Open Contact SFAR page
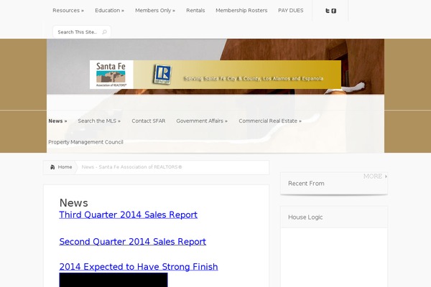Image resolution: width=431 pixels, height=287 pixels. [149, 121]
